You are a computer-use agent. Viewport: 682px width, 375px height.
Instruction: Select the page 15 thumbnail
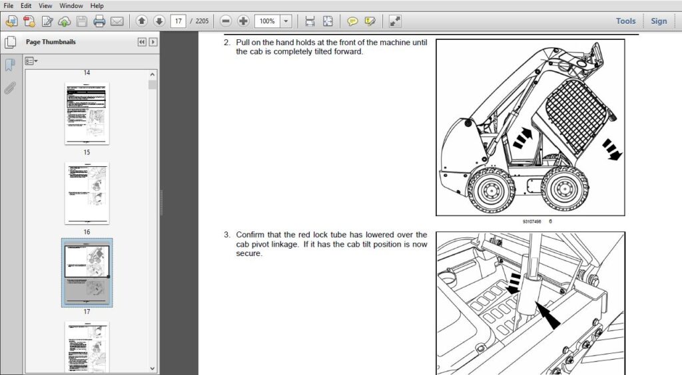(87, 114)
